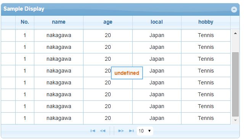Sort by the hobby column header
This screenshot has height=139, width=244.
click(206, 22)
